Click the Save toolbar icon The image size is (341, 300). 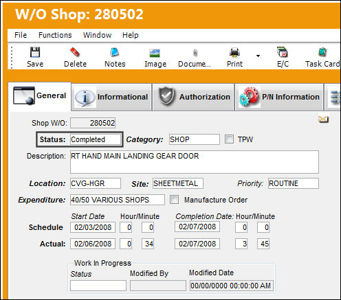click(35, 52)
